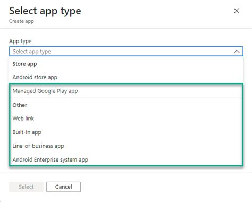Close the Select app type pane
The height and width of the screenshot is (202, 252).
(237, 11)
